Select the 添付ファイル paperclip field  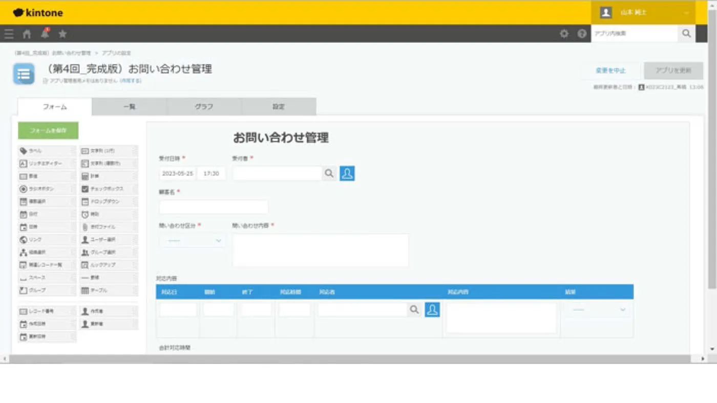point(109,227)
